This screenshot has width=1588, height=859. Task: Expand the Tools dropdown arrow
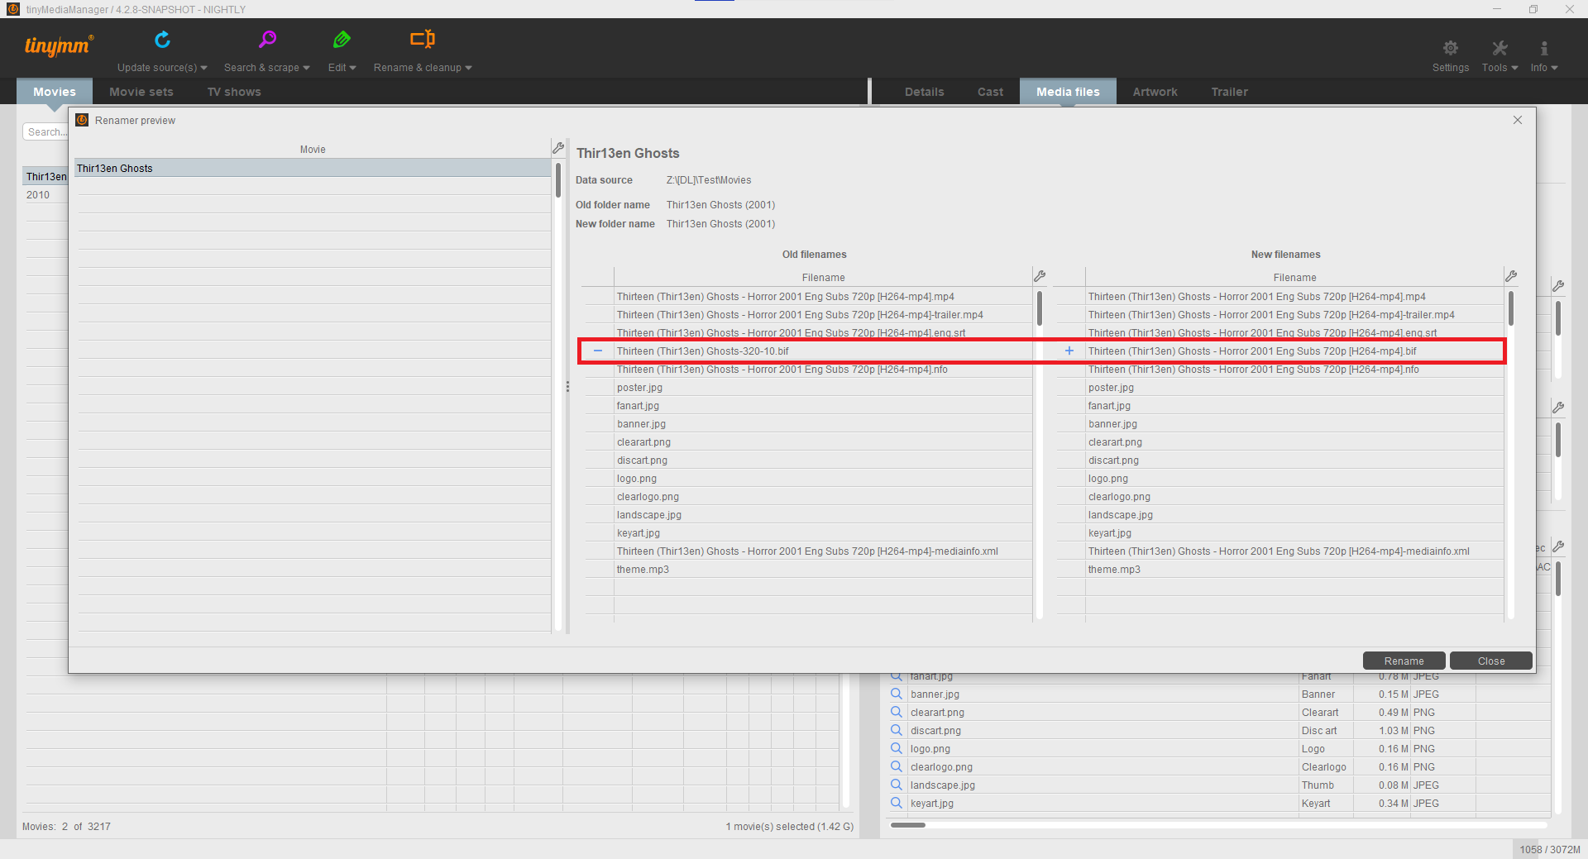click(x=1514, y=68)
